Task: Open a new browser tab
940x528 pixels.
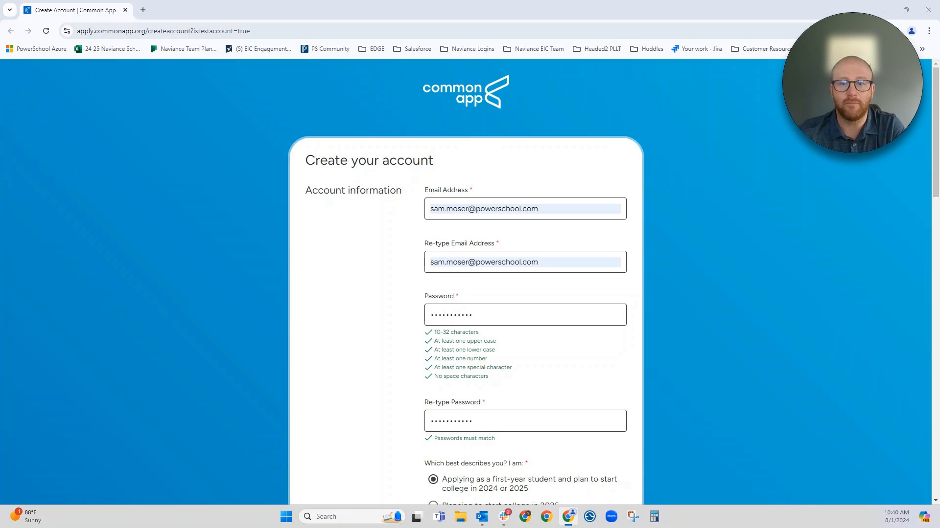Action: tap(143, 10)
